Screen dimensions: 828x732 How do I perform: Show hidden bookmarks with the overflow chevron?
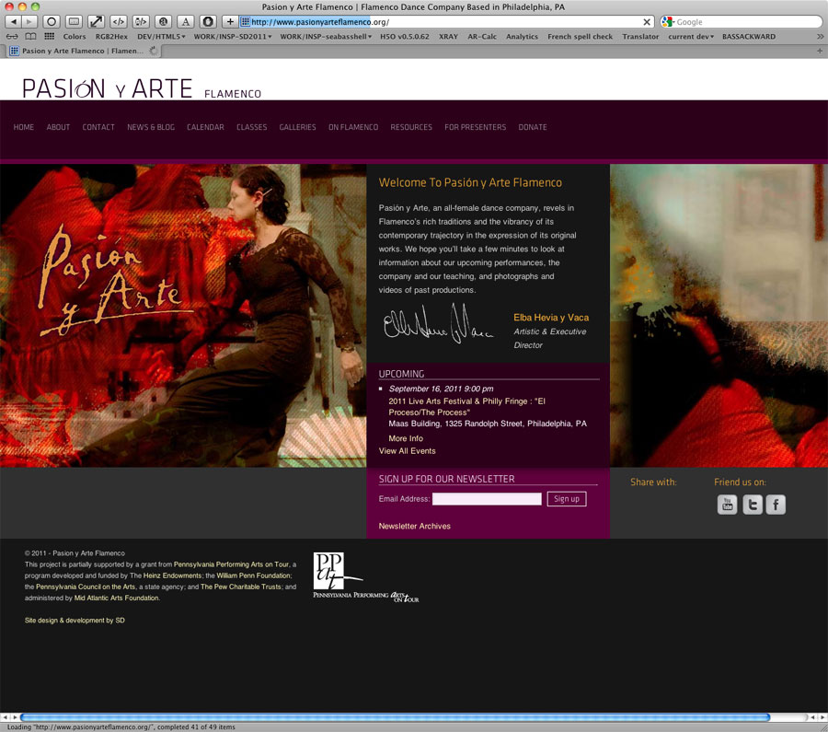[x=818, y=37]
